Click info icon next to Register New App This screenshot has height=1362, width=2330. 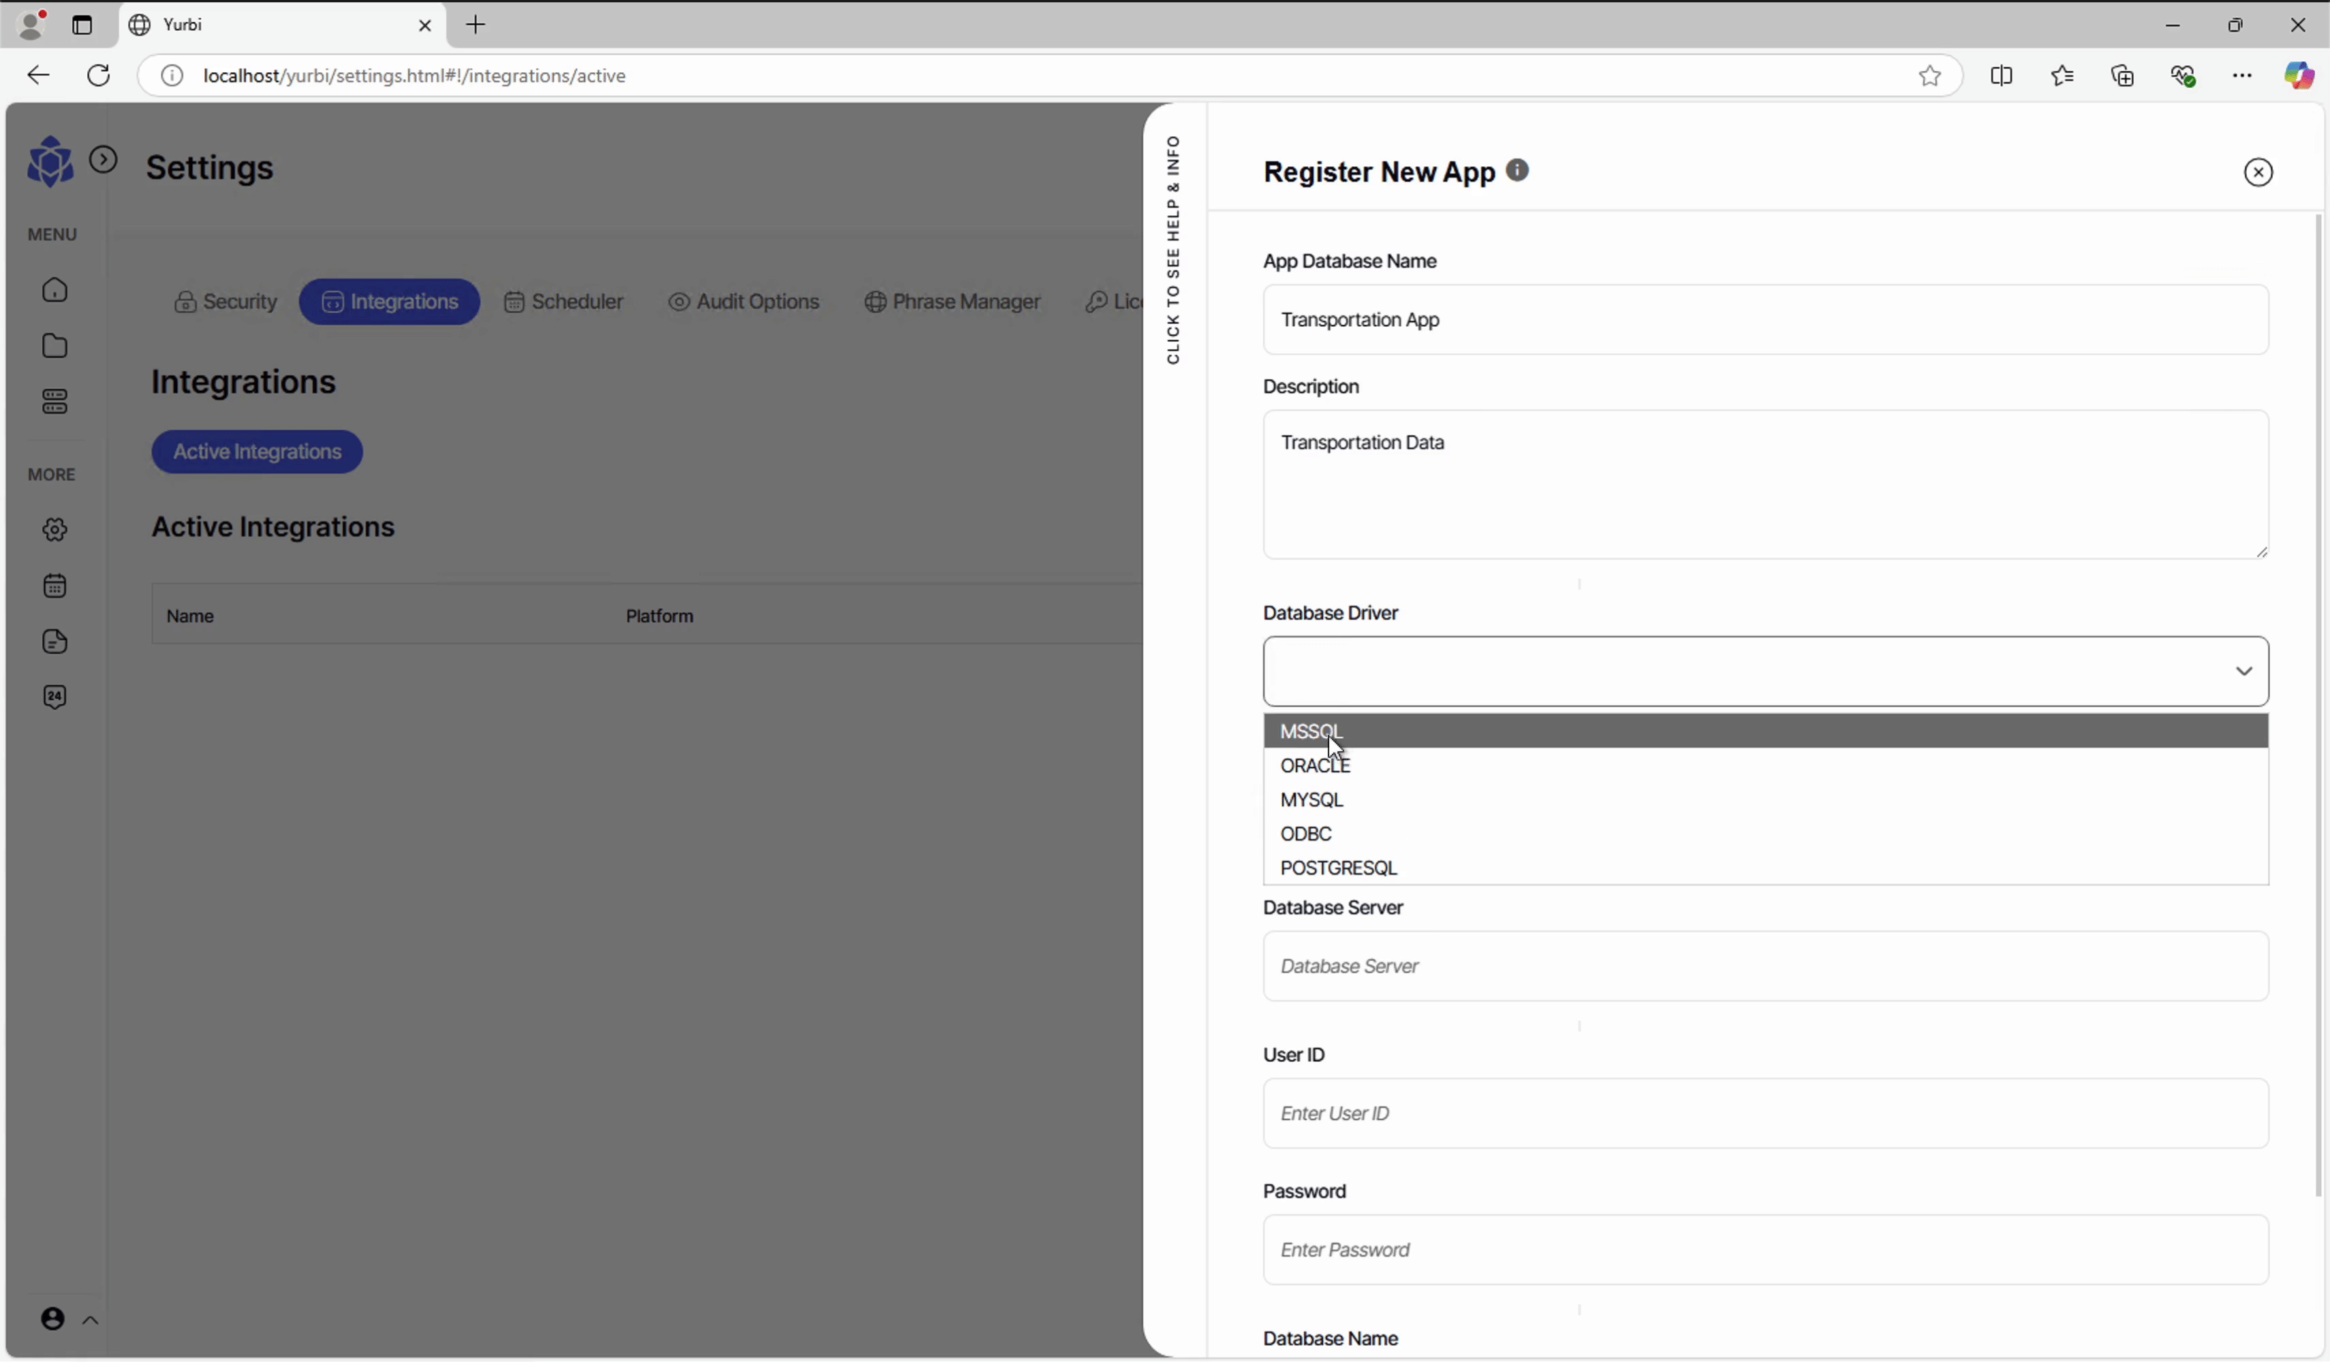click(x=1517, y=170)
